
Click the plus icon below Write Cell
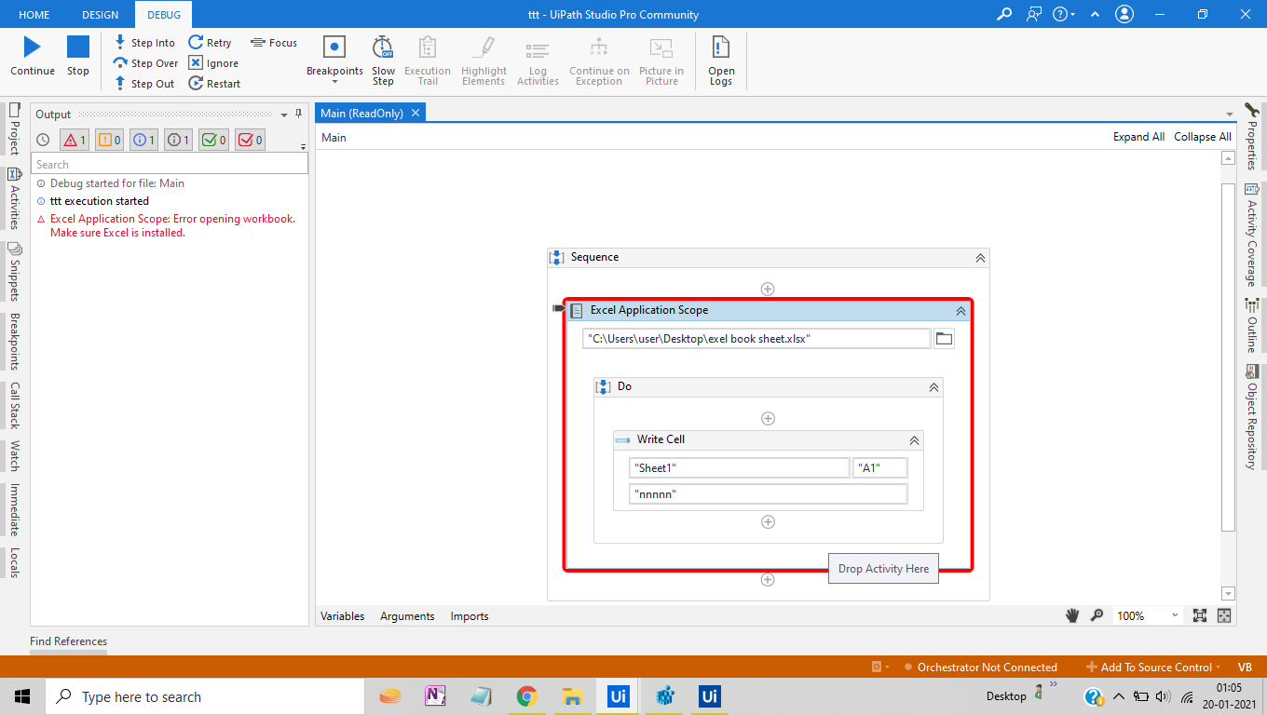(x=768, y=521)
